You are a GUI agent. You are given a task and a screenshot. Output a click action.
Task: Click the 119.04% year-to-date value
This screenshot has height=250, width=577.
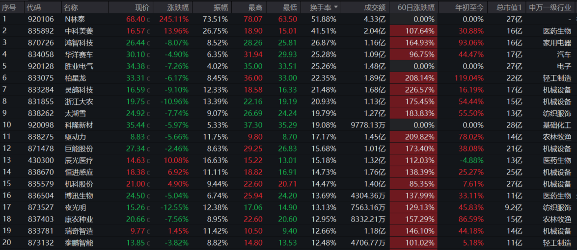pos(468,78)
